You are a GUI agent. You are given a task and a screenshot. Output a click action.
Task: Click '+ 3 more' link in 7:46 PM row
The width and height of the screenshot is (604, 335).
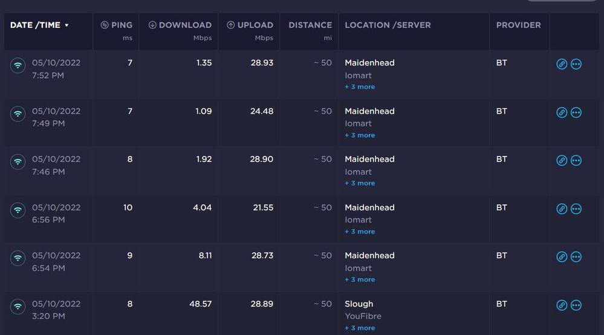coord(360,183)
